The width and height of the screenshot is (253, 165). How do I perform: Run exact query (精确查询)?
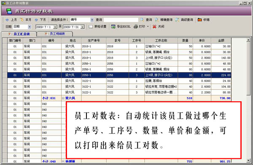pyautogui.click(x=164, y=20)
